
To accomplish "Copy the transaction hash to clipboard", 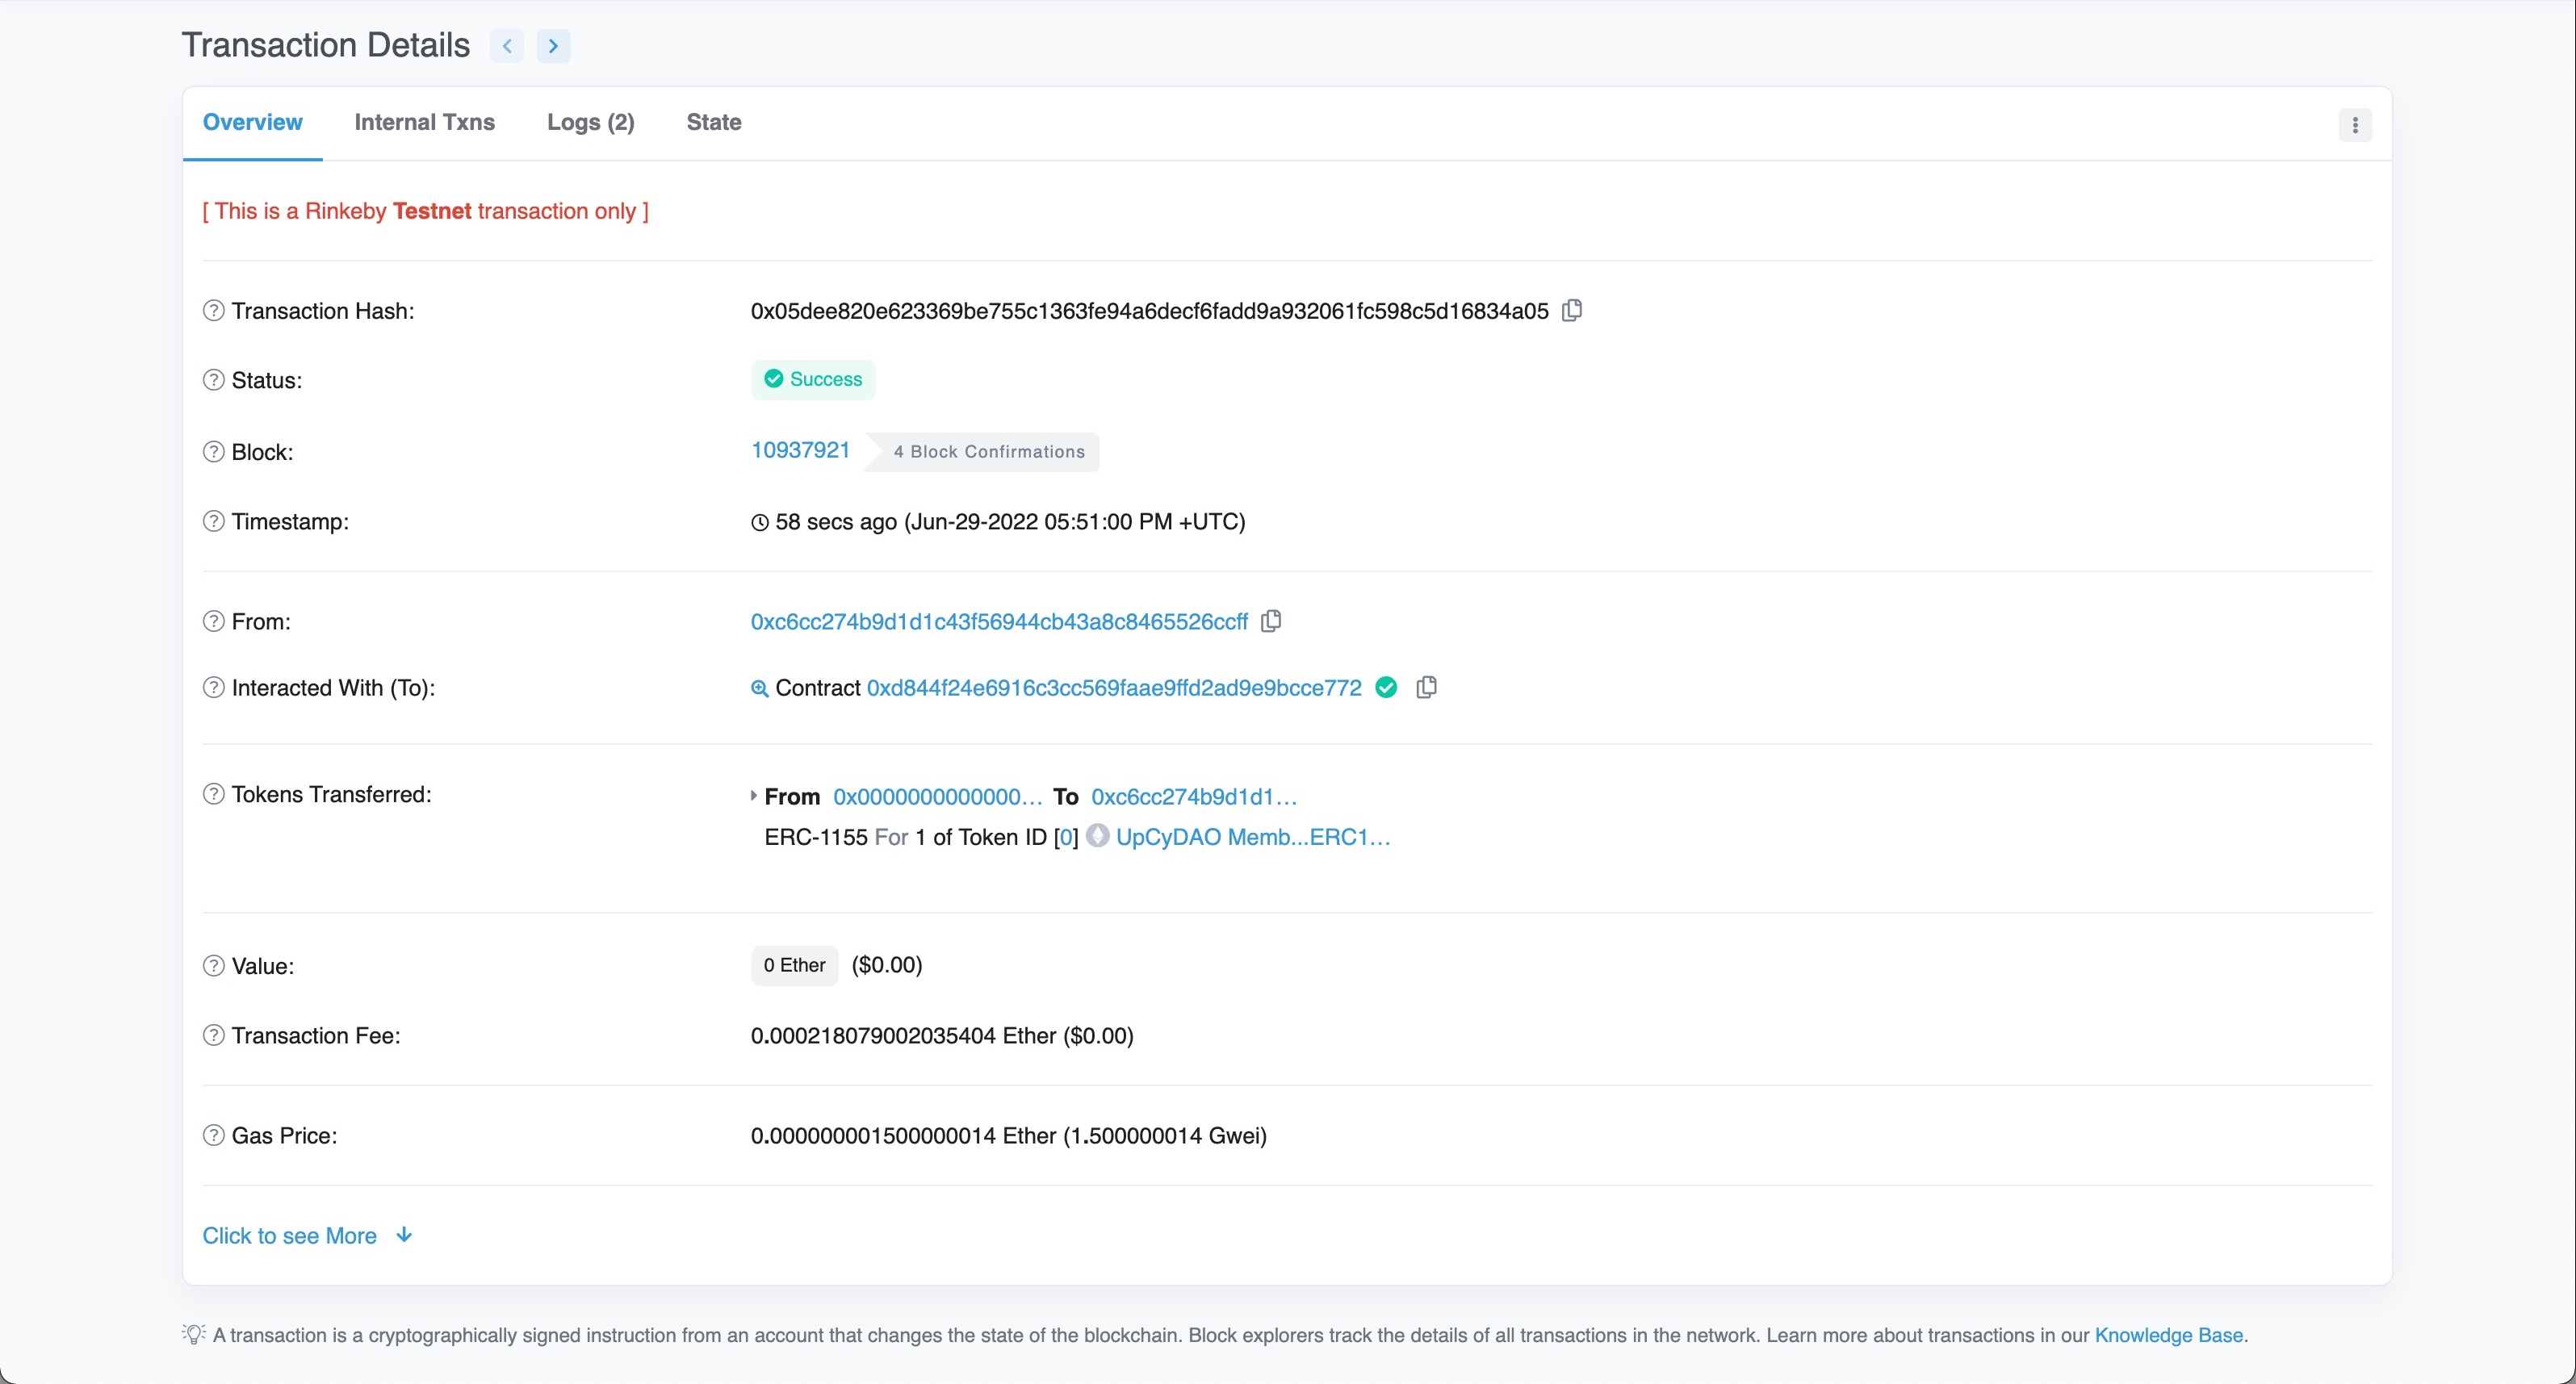I will [x=1572, y=311].
